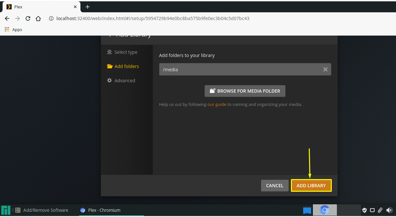Viewport: 396px width, 217px height.
Task: Open the clipboard paperclip tray icon
Action: [380, 210]
